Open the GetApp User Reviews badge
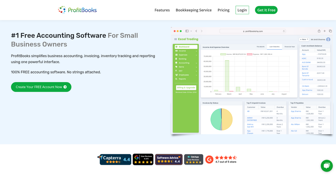336x175 pixels. pyautogui.click(x=194, y=159)
